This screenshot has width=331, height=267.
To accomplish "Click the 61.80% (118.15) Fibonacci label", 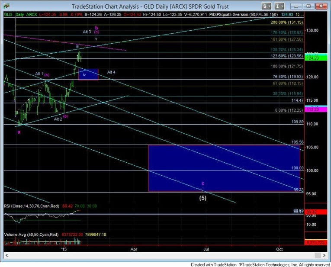I will (288, 84).
